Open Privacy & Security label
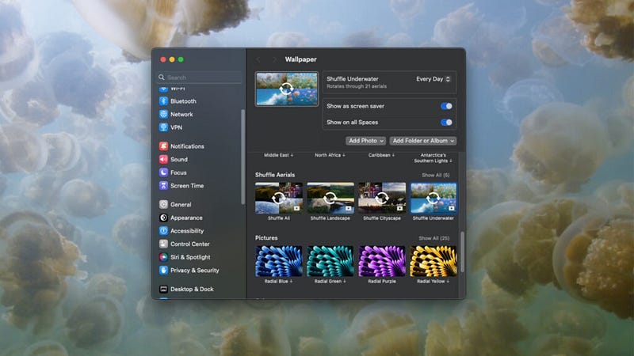 pos(194,270)
